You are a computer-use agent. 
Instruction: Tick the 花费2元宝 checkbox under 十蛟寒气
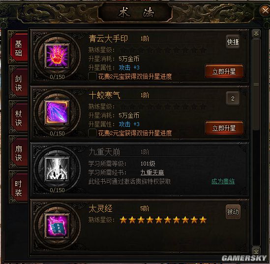[92, 133]
